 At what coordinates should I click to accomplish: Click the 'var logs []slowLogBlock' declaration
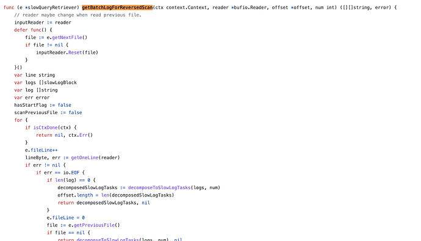coord(45,82)
